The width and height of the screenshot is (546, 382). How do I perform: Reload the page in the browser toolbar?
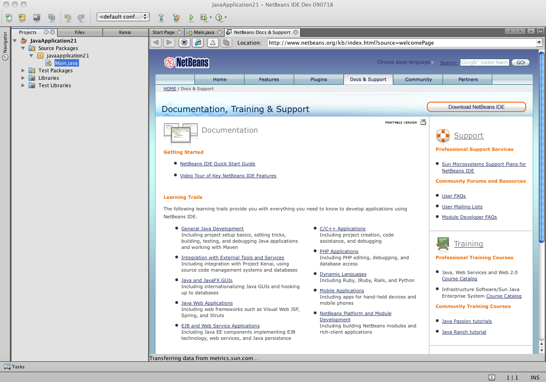coord(198,43)
